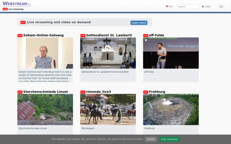Click LIVE badge under the Webstream logo
Screen dimensions: 231x144
[x=5, y=9]
